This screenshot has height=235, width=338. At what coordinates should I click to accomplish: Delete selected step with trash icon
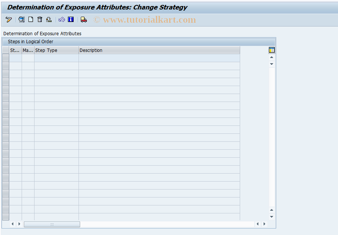pos(40,20)
